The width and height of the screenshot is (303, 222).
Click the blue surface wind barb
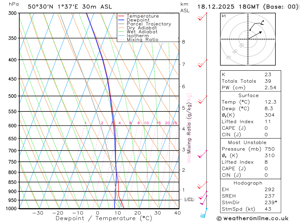point(204,213)
